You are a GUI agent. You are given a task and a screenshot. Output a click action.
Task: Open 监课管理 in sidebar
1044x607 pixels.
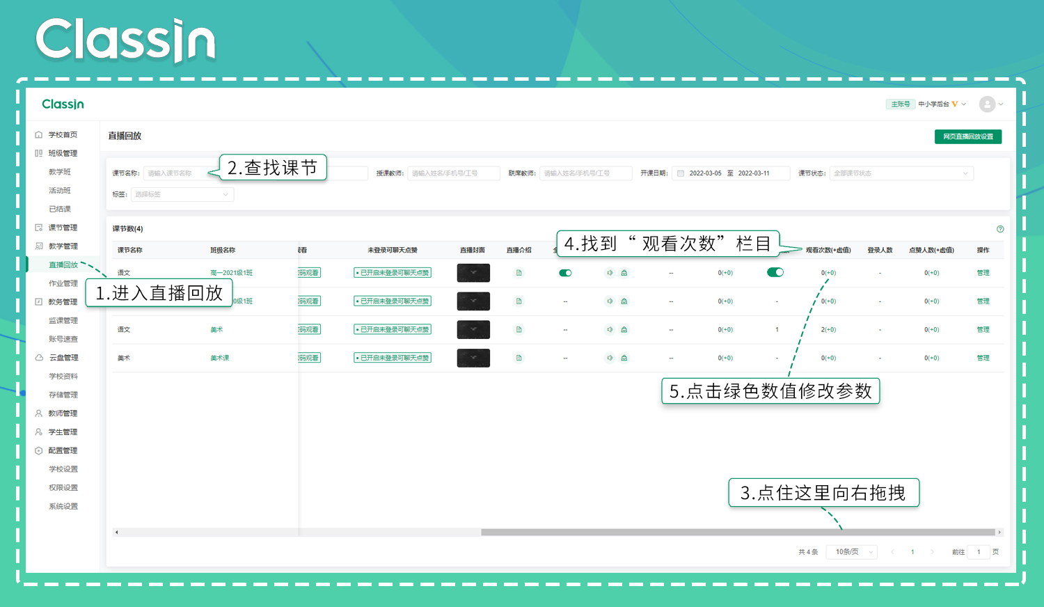click(x=63, y=320)
